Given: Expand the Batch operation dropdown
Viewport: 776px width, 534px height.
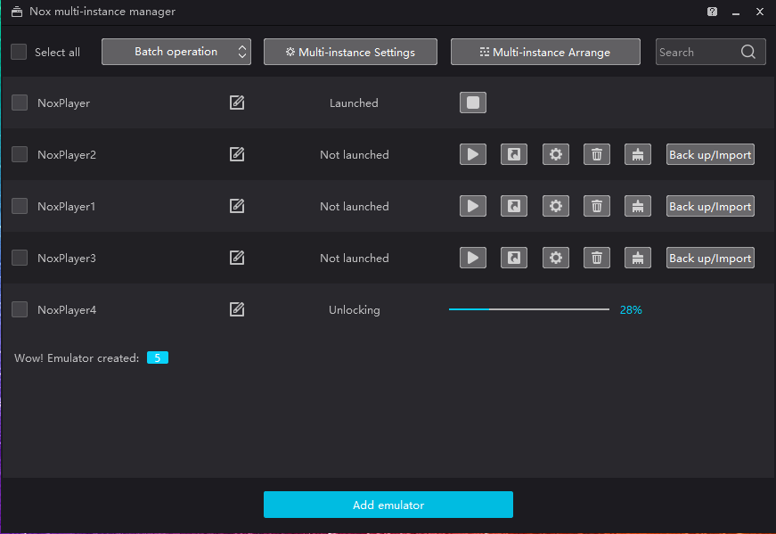Looking at the screenshot, I should [176, 52].
